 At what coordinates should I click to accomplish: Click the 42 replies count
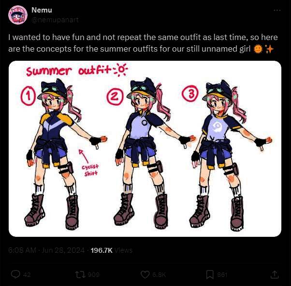pos(27,275)
